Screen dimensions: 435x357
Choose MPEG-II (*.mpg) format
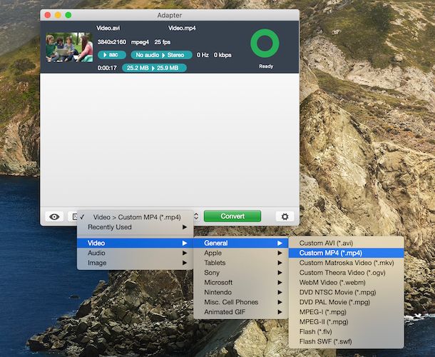pos(347,322)
